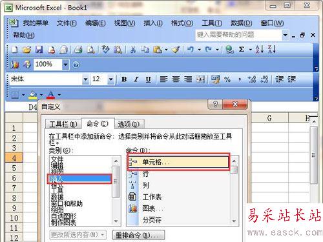
Task: Click the Print icon in the toolbar
Action: coord(78,50)
